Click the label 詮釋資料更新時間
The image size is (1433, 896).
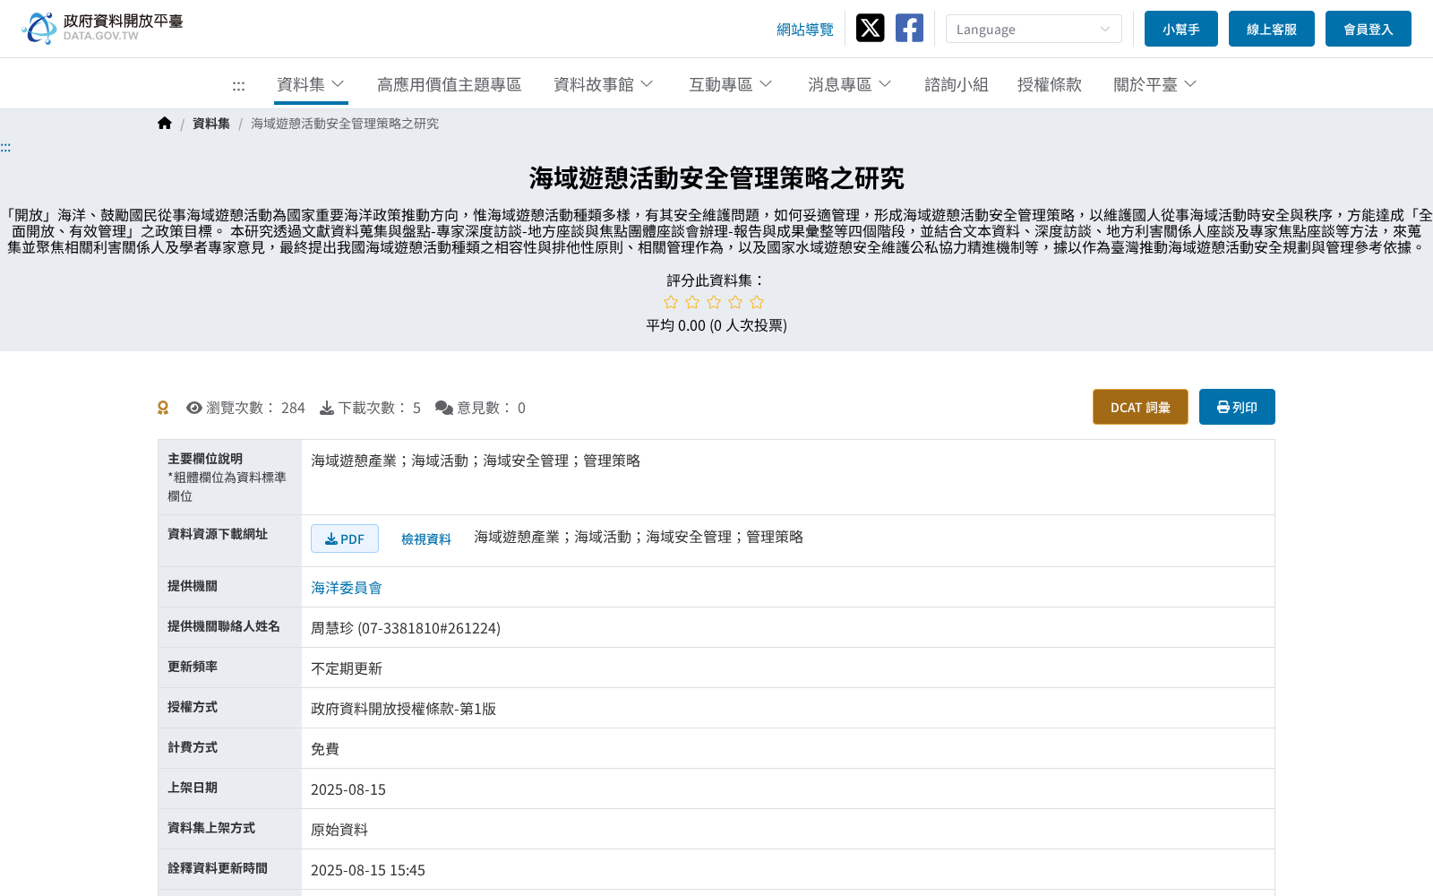click(218, 868)
